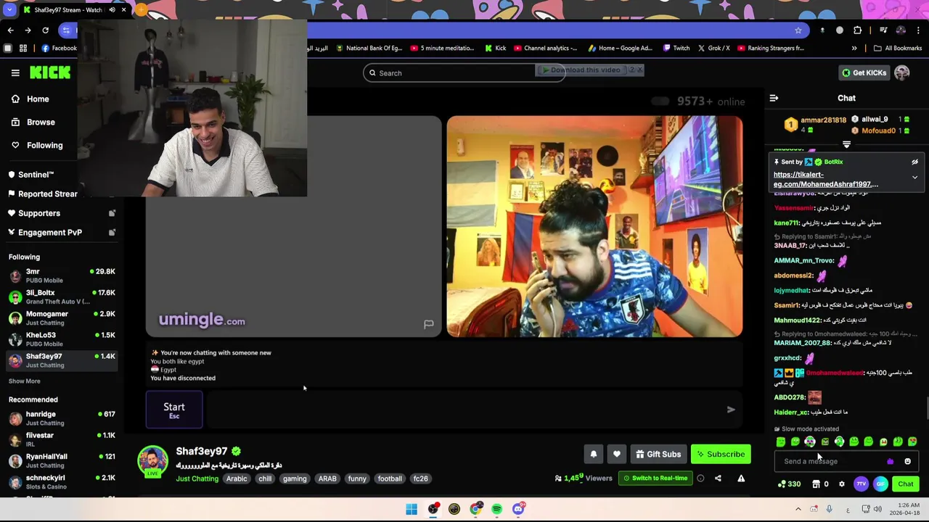Toggle the lock beside Engagement PvP
Viewport: 929px width, 522px height.
(112, 233)
